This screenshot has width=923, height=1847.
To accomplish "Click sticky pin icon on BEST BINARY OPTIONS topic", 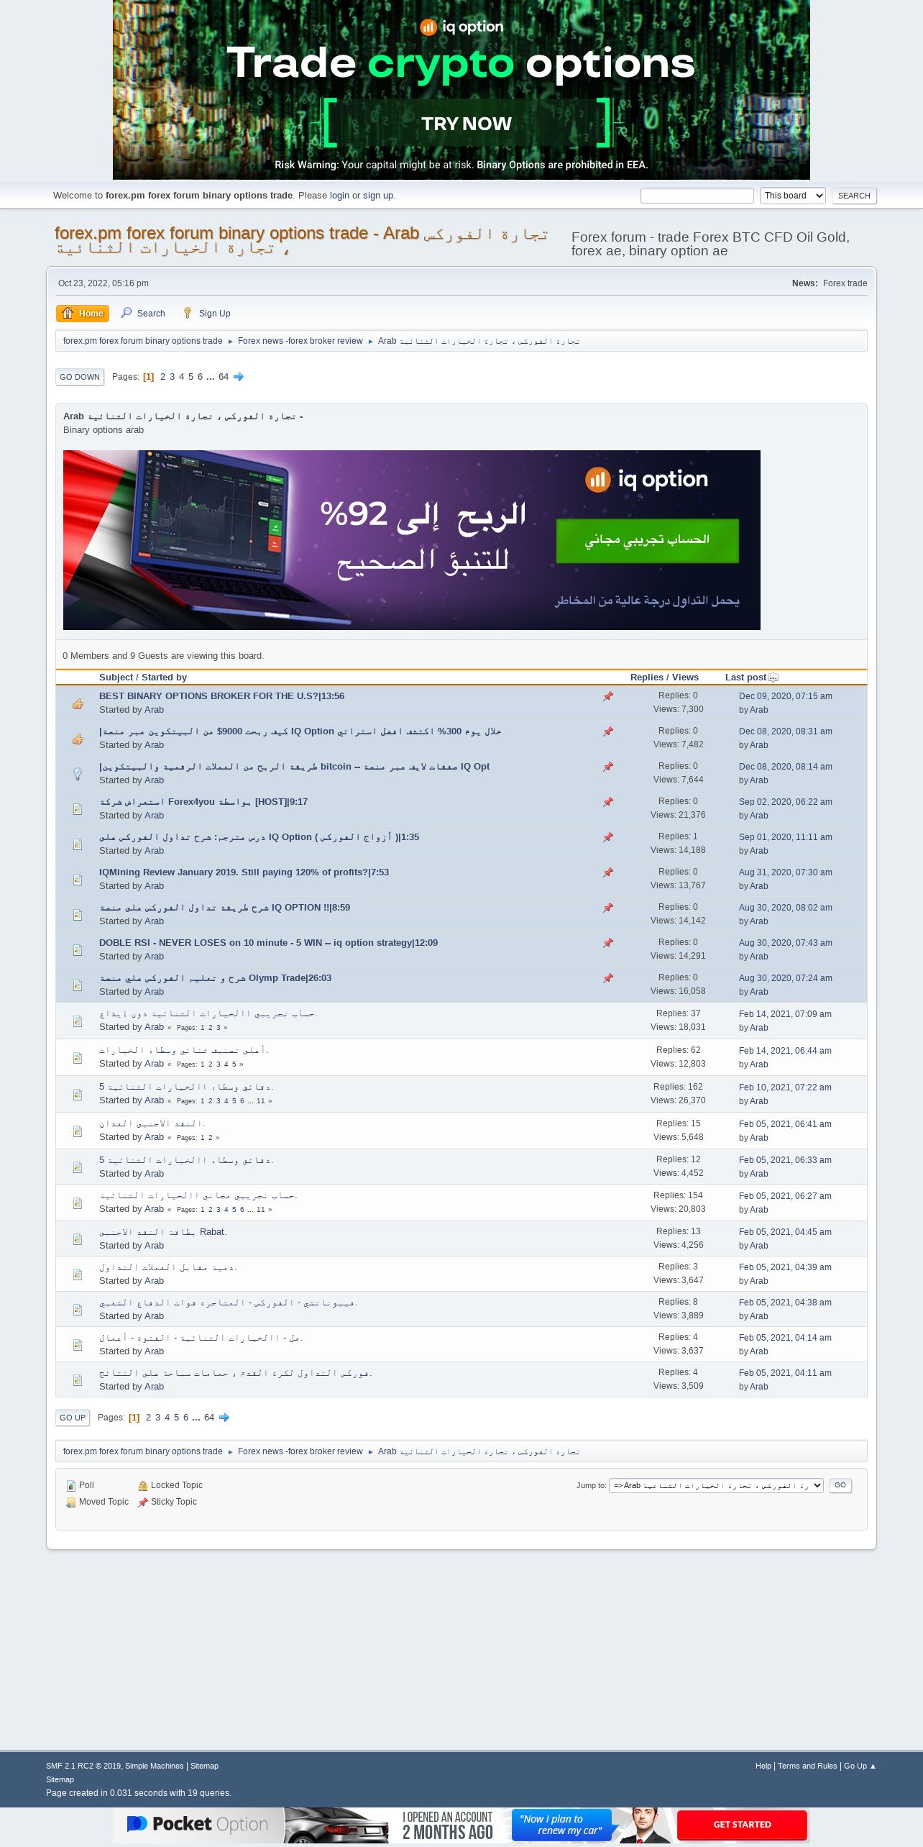I will click(608, 696).
